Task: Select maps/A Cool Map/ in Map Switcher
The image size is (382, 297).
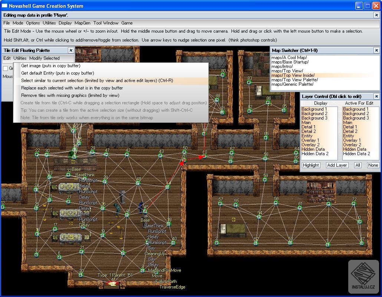Action: point(325,58)
